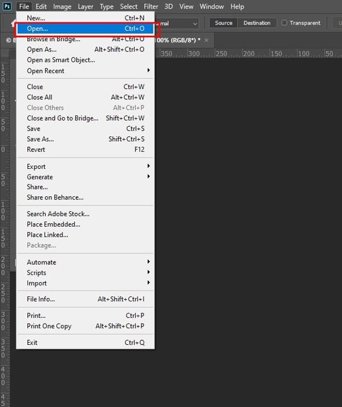This screenshot has width=342, height=407.
Task: Expand the Scripts submenu
Action: [85, 272]
